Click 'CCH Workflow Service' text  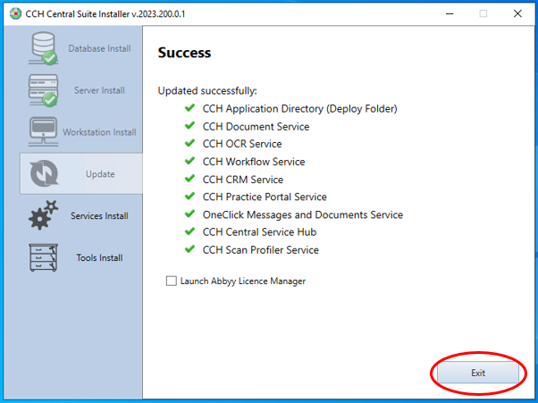coord(254,162)
